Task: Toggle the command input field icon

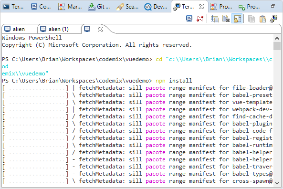Action: click(215, 19)
